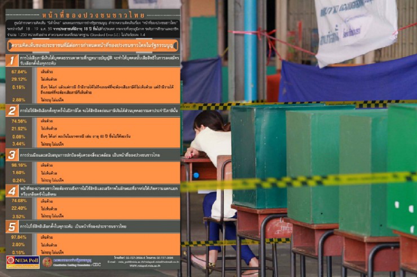The image size is (417, 277).
Task: Click question 3 text about protecting the environment
Action: [90, 155]
